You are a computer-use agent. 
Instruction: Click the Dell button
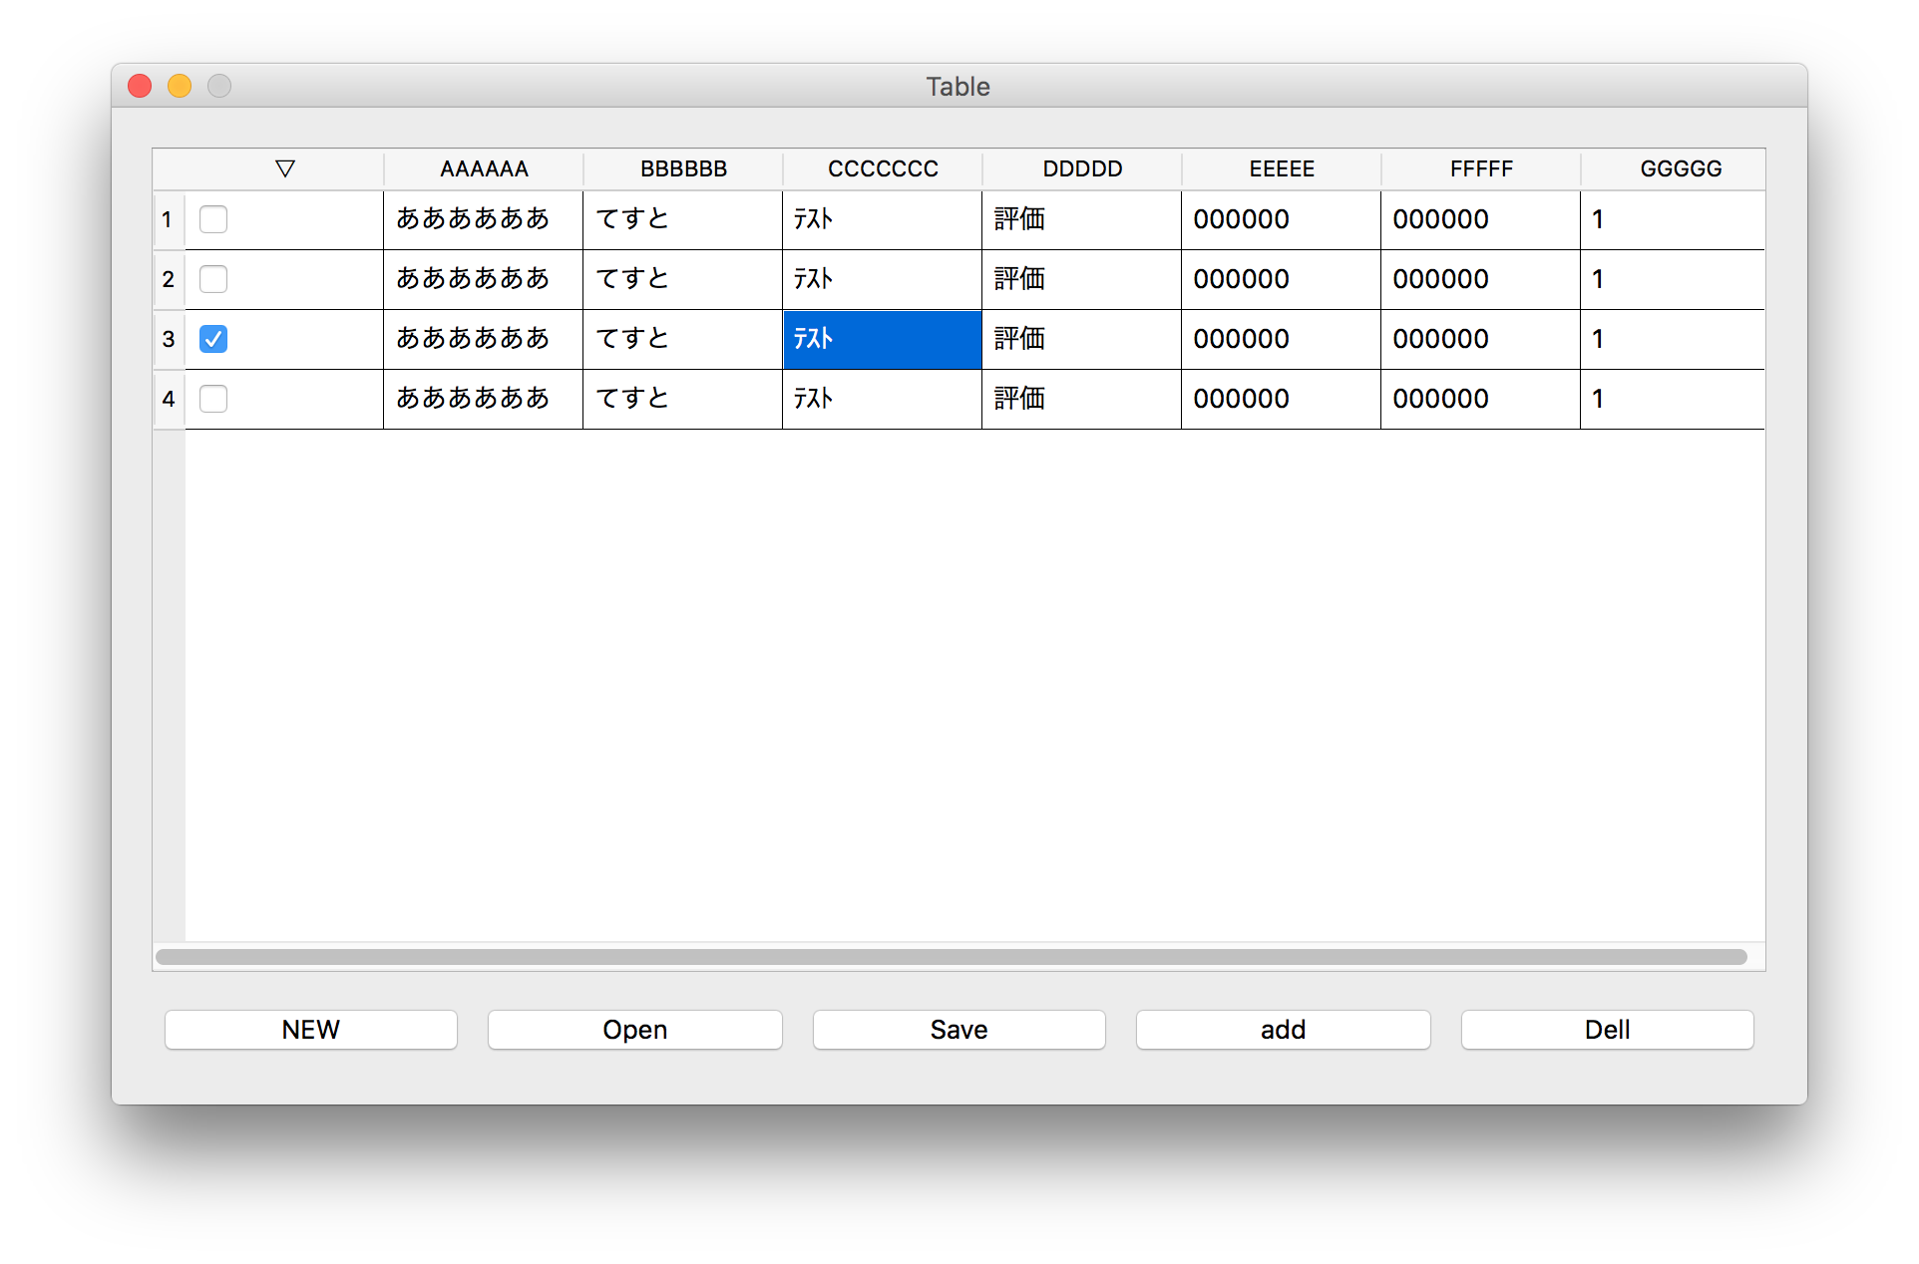tap(1608, 1030)
